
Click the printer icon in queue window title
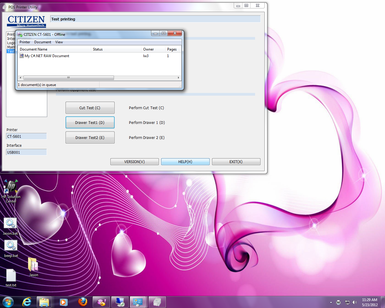coord(20,35)
